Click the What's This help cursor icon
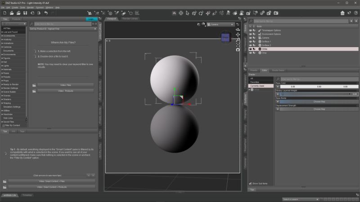Screen dimensions: 360x202 point(349,13)
